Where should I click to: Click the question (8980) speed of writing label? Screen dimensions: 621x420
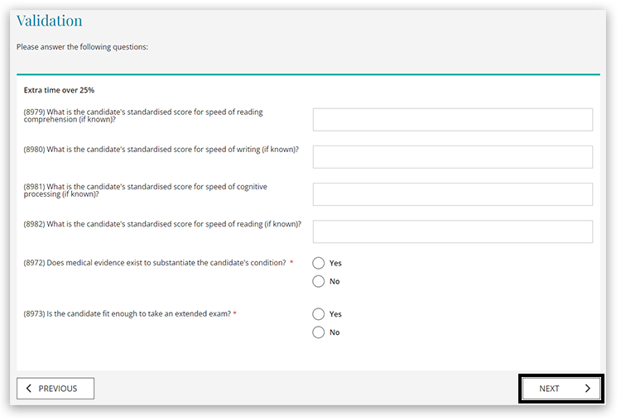tap(161, 150)
